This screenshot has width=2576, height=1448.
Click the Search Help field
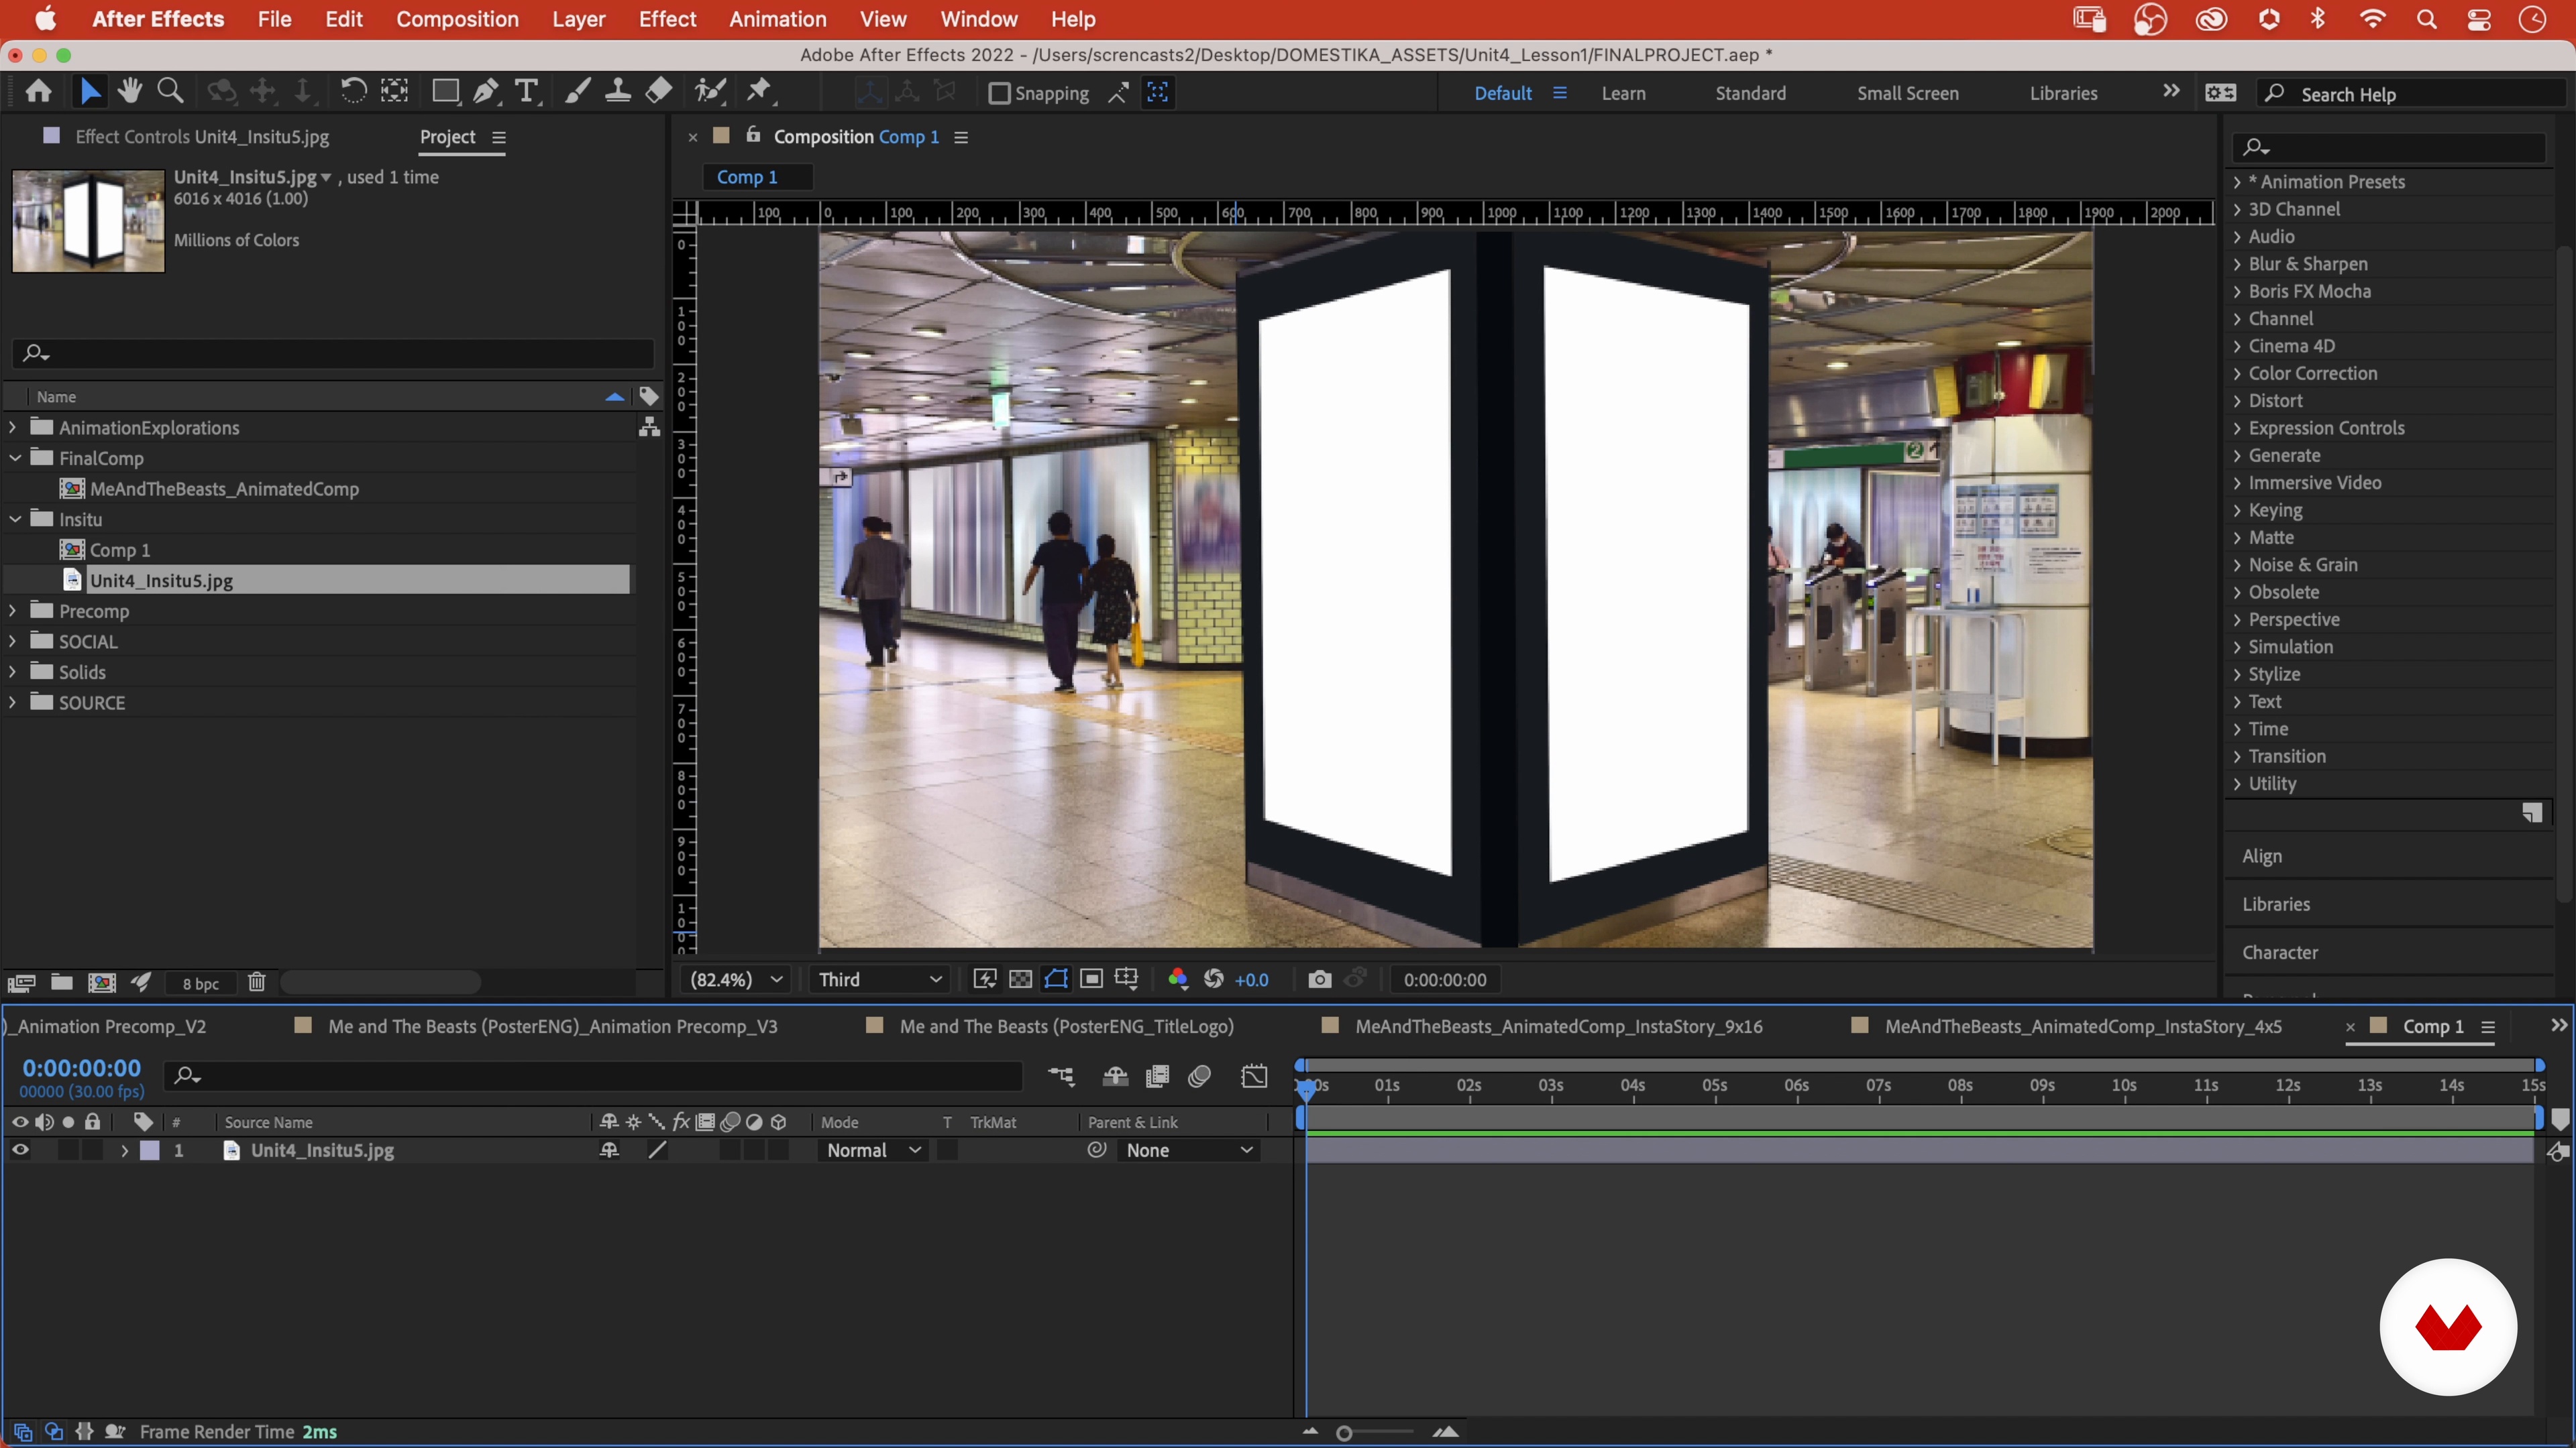pos(2410,94)
